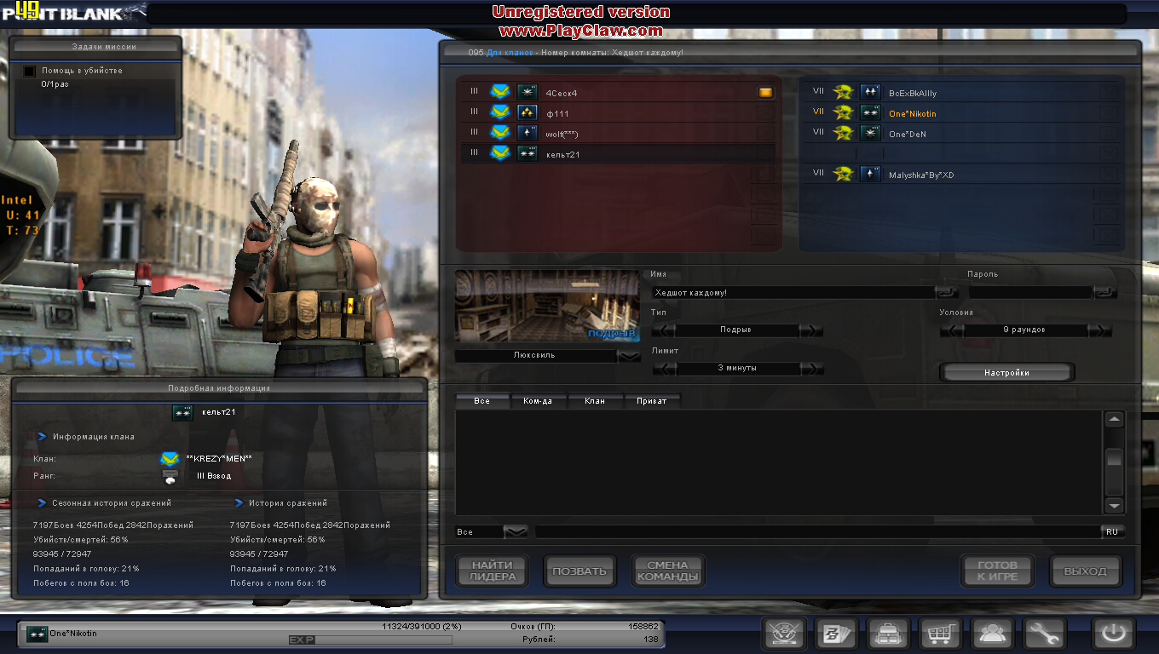The image size is (1159, 654).
Task: Toggle the empty slot between One*DeN and Malyshka*By*XD
Action: tap(962, 153)
